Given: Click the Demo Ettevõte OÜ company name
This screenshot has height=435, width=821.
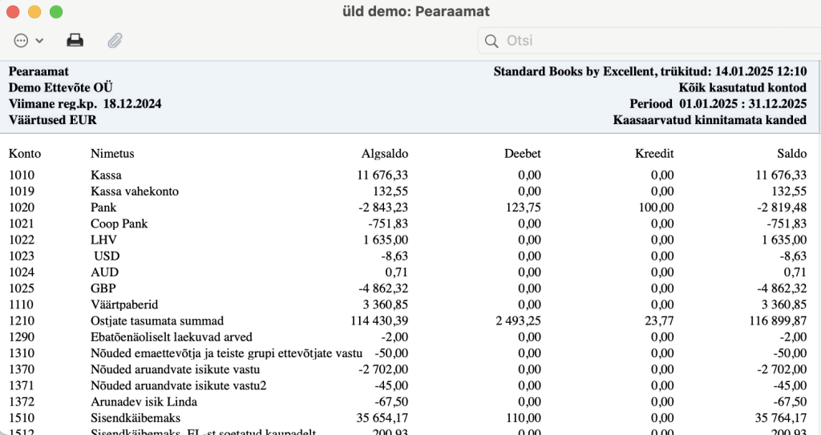Looking at the screenshot, I should point(60,87).
